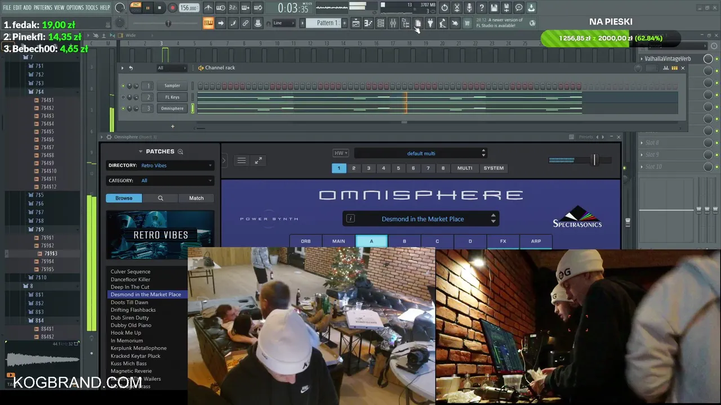Click the Cut scissors icon in toolbar
721x405 pixels.
[457, 8]
